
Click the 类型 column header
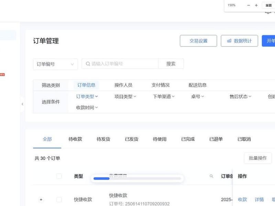pos(78,176)
